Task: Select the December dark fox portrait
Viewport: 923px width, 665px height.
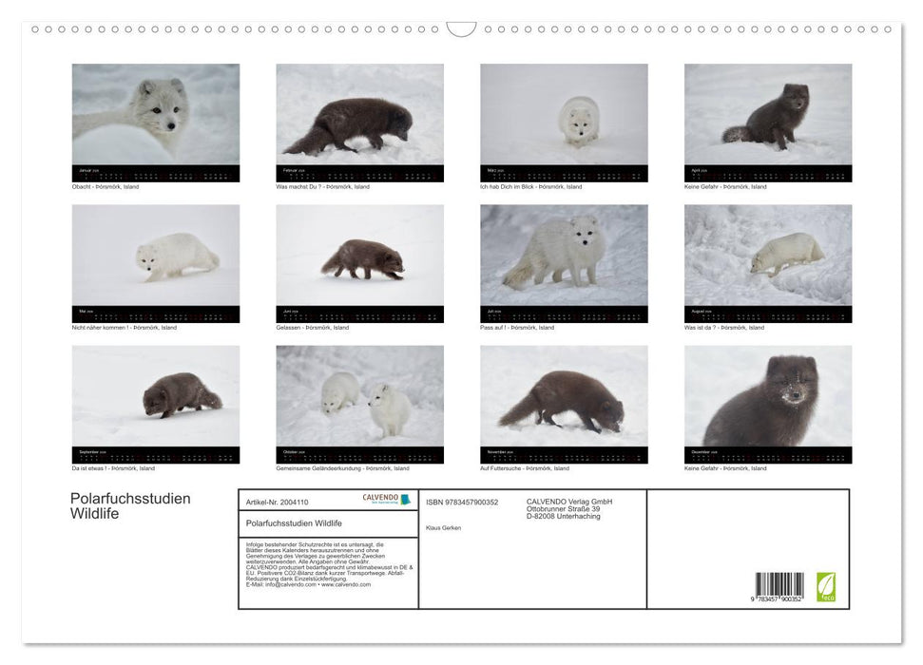Action: pyautogui.click(x=767, y=399)
